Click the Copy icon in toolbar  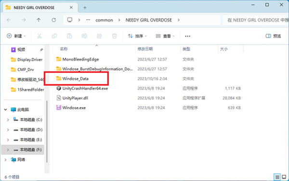54,36
